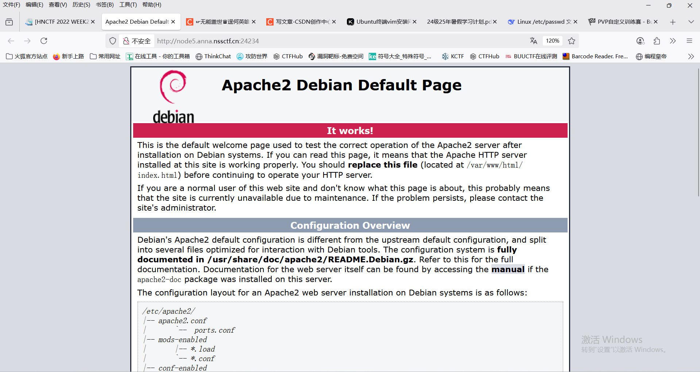Click the 'apache2.conf' line in tree
This screenshot has width=700, height=372.
(182, 321)
